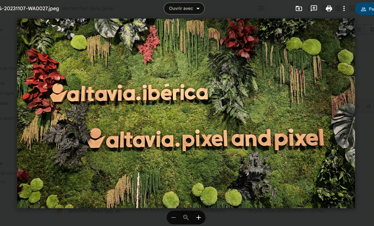Zoom in with the plus button

199,218
